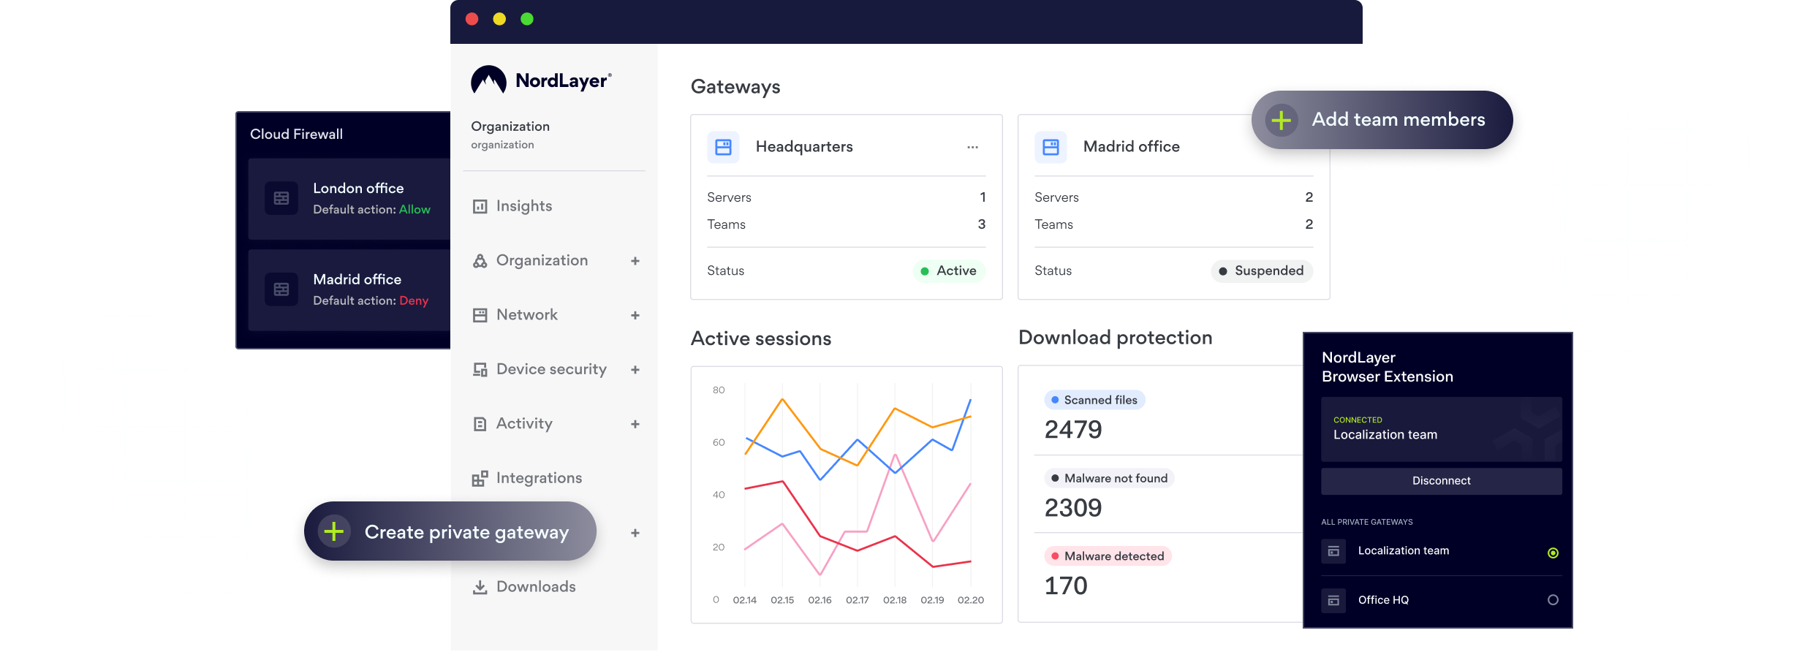This screenshot has height=652, width=1813.
Task: Click the Madrid office gateway card icon
Action: pos(1051,147)
